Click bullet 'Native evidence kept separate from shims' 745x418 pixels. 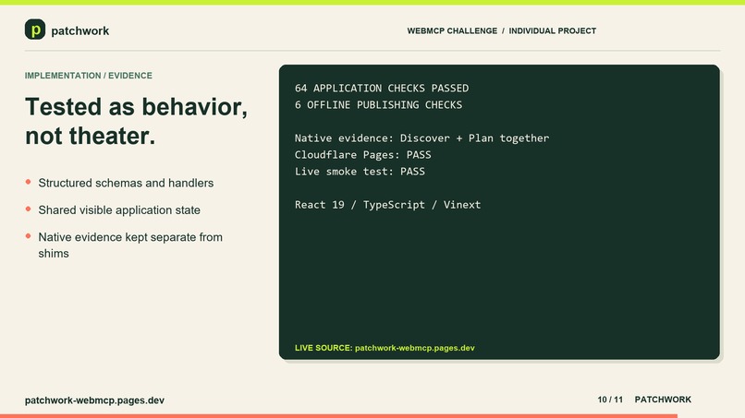tap(130, 245)
